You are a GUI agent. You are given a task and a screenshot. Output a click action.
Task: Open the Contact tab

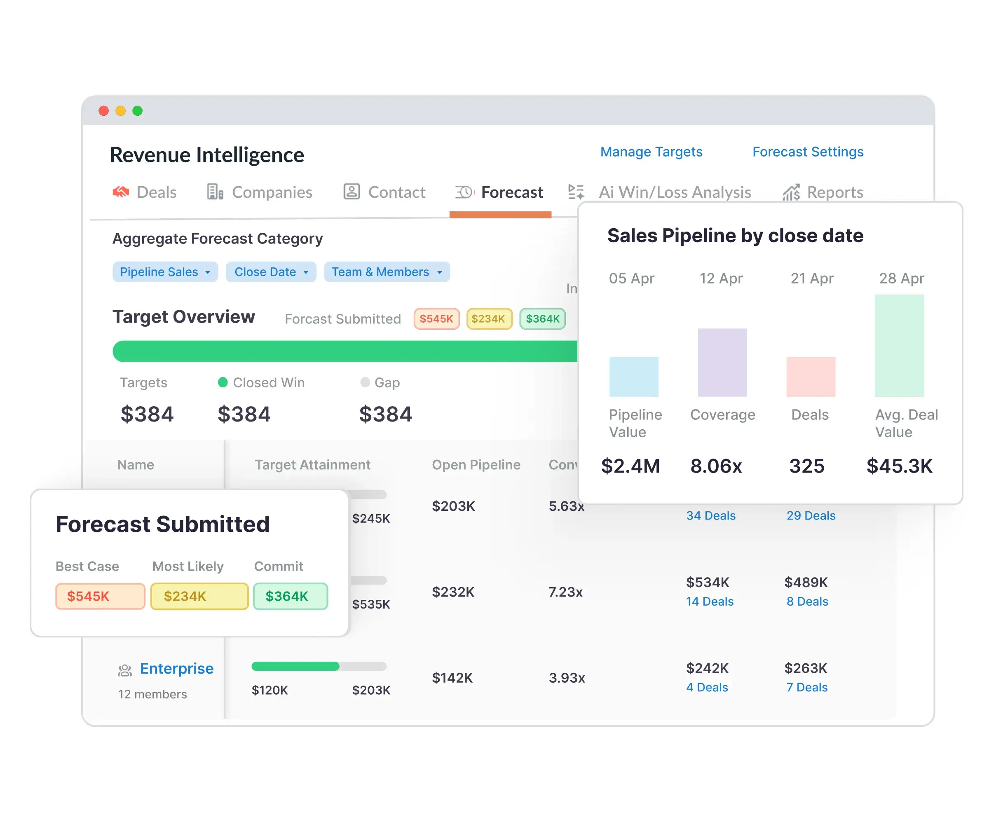coord(384,192)
